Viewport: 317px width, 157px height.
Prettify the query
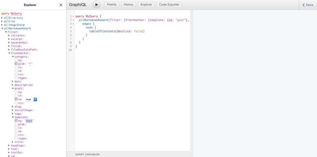(112, 4)
